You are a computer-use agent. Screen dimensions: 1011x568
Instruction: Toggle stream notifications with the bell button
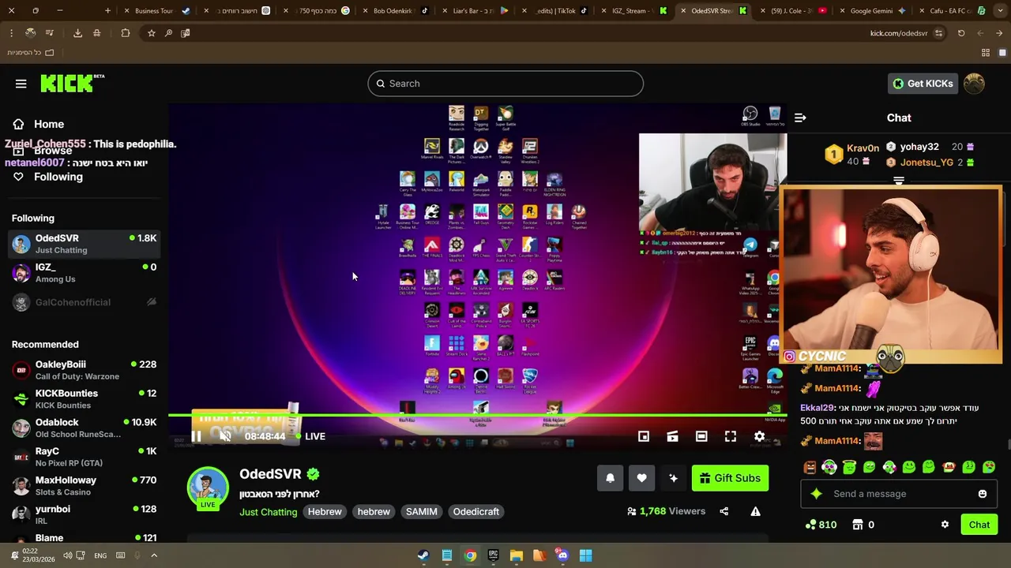[610, 478]
